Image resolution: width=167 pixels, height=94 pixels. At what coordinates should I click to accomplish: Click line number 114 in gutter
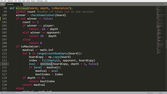pyautogui.click(x=4, y=64)
